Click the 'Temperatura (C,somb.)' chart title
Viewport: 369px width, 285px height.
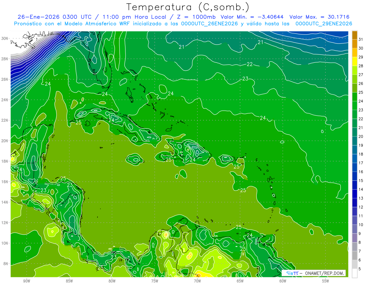click(x=188, y=7)
